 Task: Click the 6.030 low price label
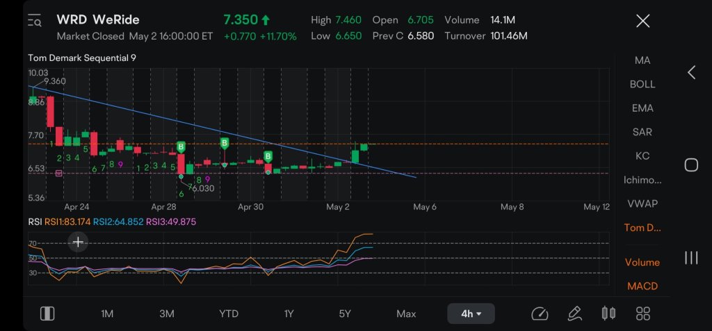[x=203, y=188]
